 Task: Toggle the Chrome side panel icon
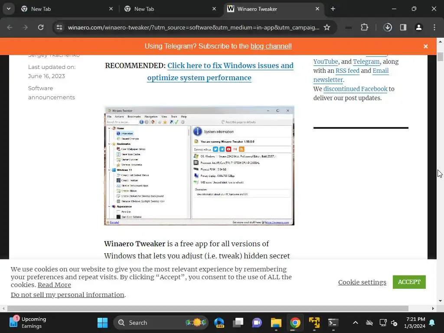(x=403, y=27)
